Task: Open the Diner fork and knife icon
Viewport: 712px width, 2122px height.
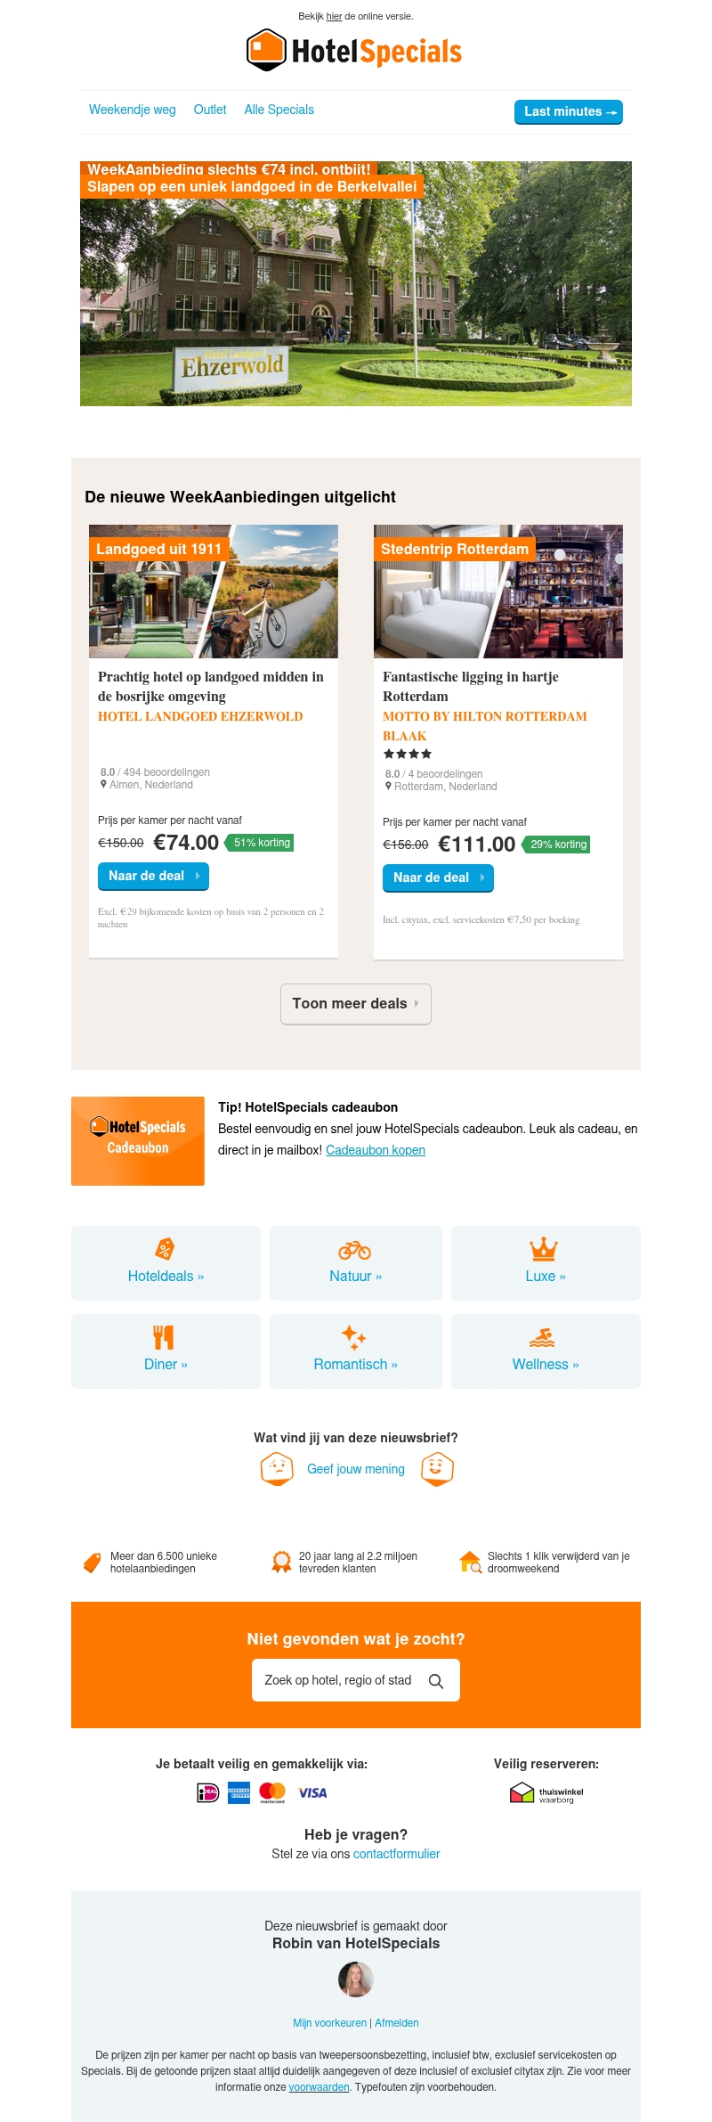Action: 164,1337
